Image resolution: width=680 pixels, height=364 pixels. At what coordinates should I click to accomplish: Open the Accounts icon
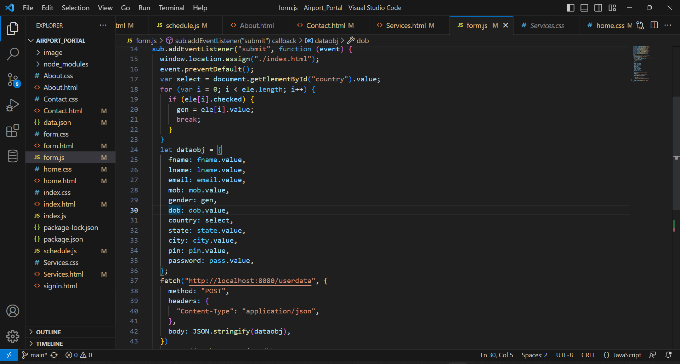13,311
